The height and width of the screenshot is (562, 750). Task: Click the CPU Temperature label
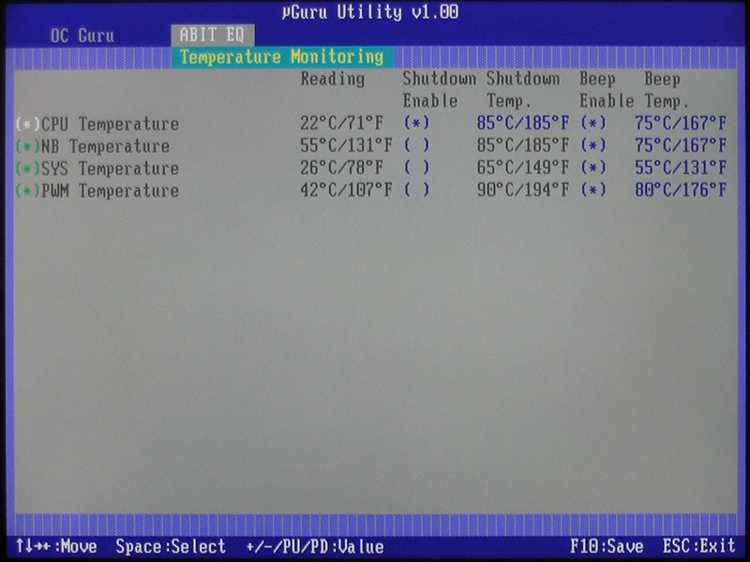tap(110, 125)
